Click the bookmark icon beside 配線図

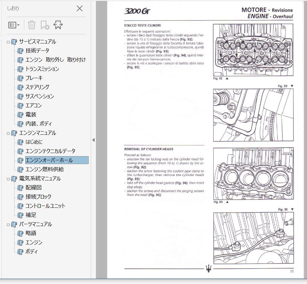point(21,188)
